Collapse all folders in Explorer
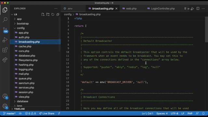 (x=58, y=14)
